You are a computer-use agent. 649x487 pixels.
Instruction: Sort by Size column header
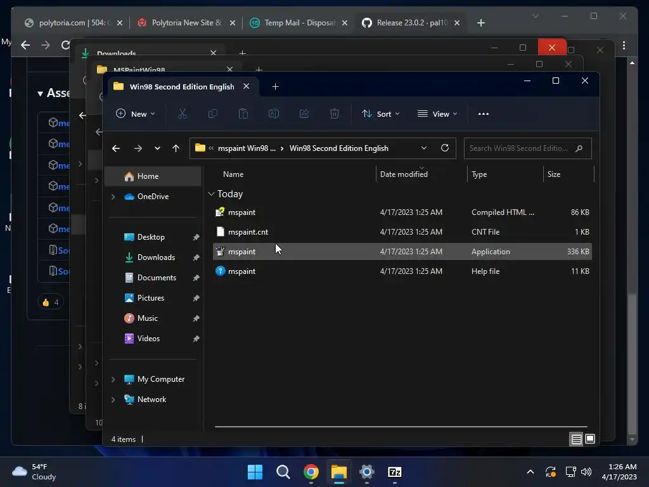[554, 174]
